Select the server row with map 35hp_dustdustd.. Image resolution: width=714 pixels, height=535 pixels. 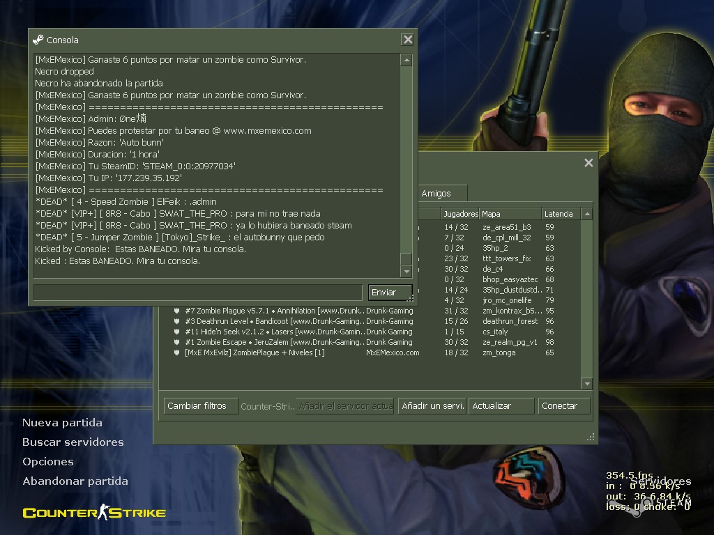coord(499,290)
